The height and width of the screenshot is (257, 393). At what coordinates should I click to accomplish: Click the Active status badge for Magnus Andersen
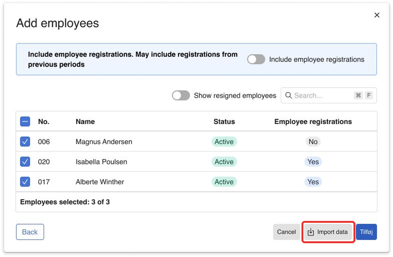point(224,142)
